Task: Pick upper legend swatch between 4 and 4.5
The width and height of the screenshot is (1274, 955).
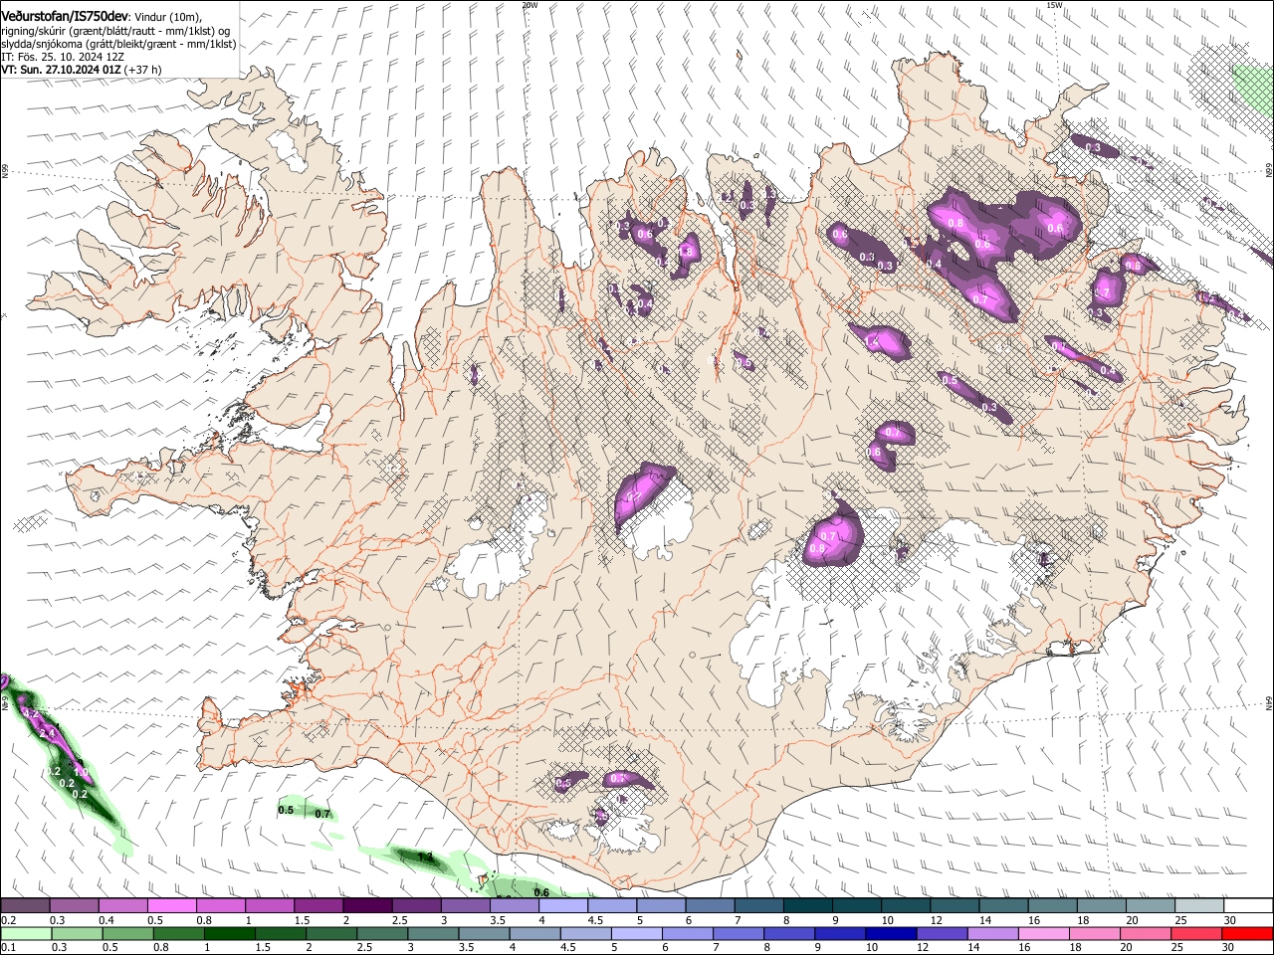Action: [561, 906]
